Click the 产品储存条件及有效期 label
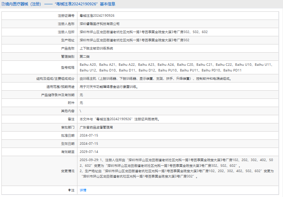Screen dimensions: 283x197 pyautogui.click(x=58, y=95)
